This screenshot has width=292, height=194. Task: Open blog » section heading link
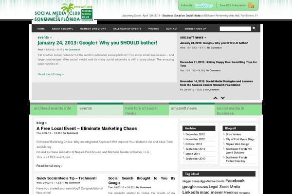[41, 123]
